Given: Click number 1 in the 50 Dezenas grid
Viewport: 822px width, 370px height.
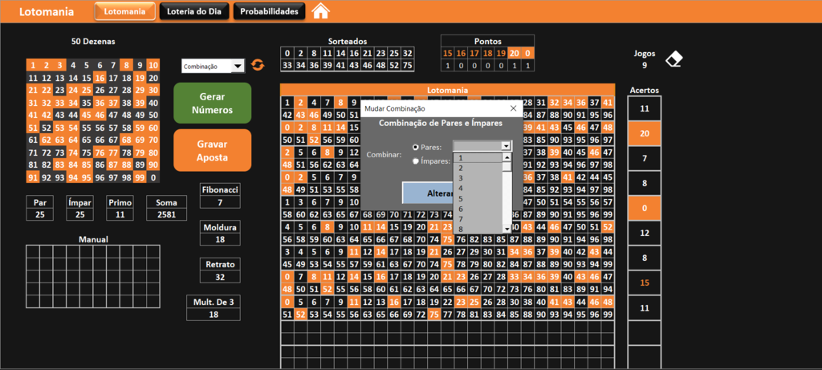Looking at the screenshot, I should 32,66.
